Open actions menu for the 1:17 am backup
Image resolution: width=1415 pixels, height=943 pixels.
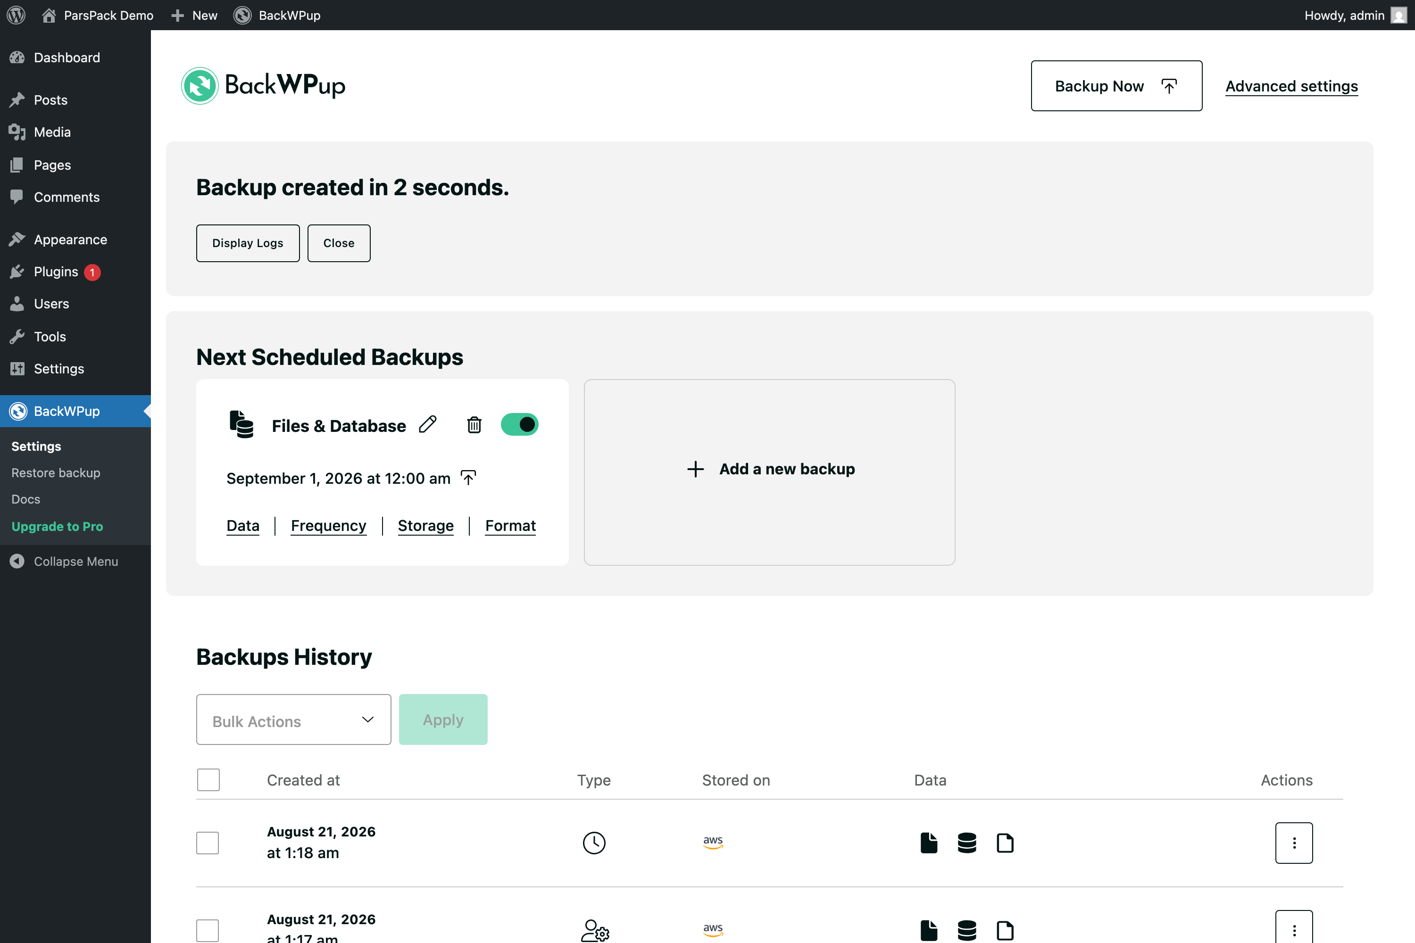pos(1294,927)
